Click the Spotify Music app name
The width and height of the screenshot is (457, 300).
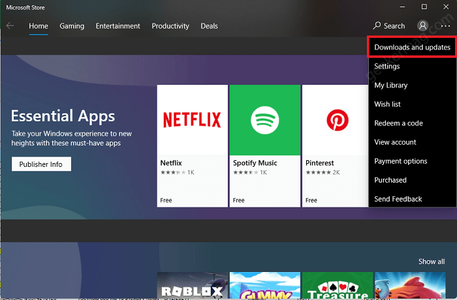click(x=255, y=163)
